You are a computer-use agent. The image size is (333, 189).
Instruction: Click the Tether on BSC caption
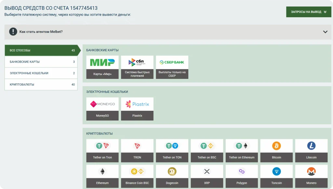point(207,157)
